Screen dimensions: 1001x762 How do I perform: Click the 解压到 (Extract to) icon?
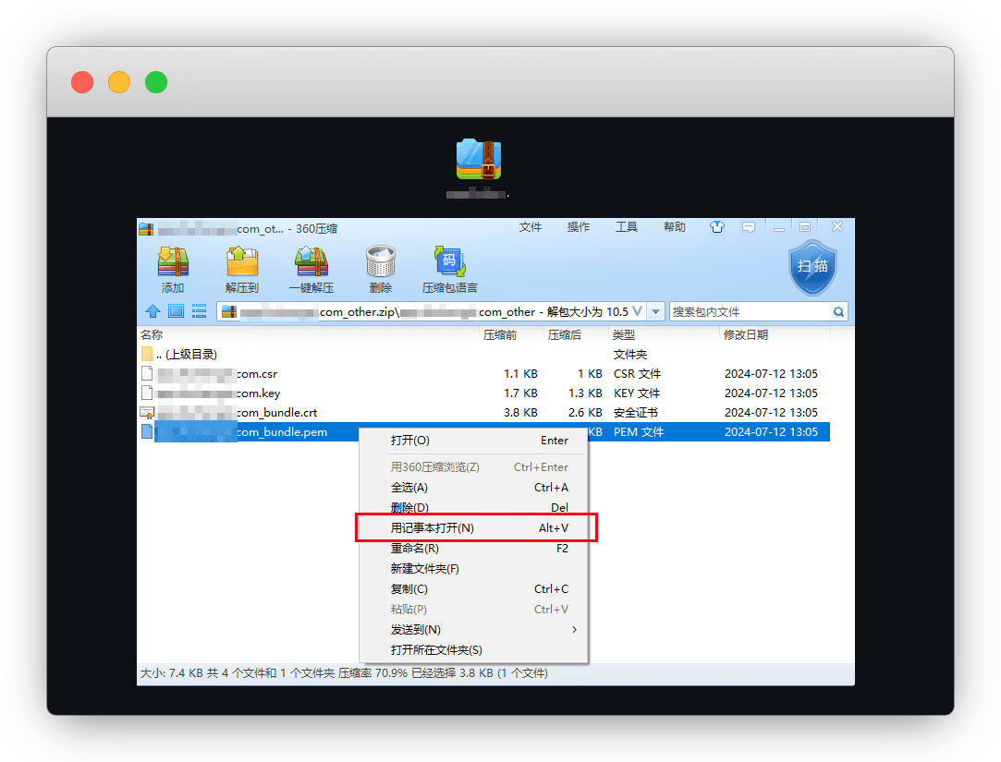[x=242, y=263]
